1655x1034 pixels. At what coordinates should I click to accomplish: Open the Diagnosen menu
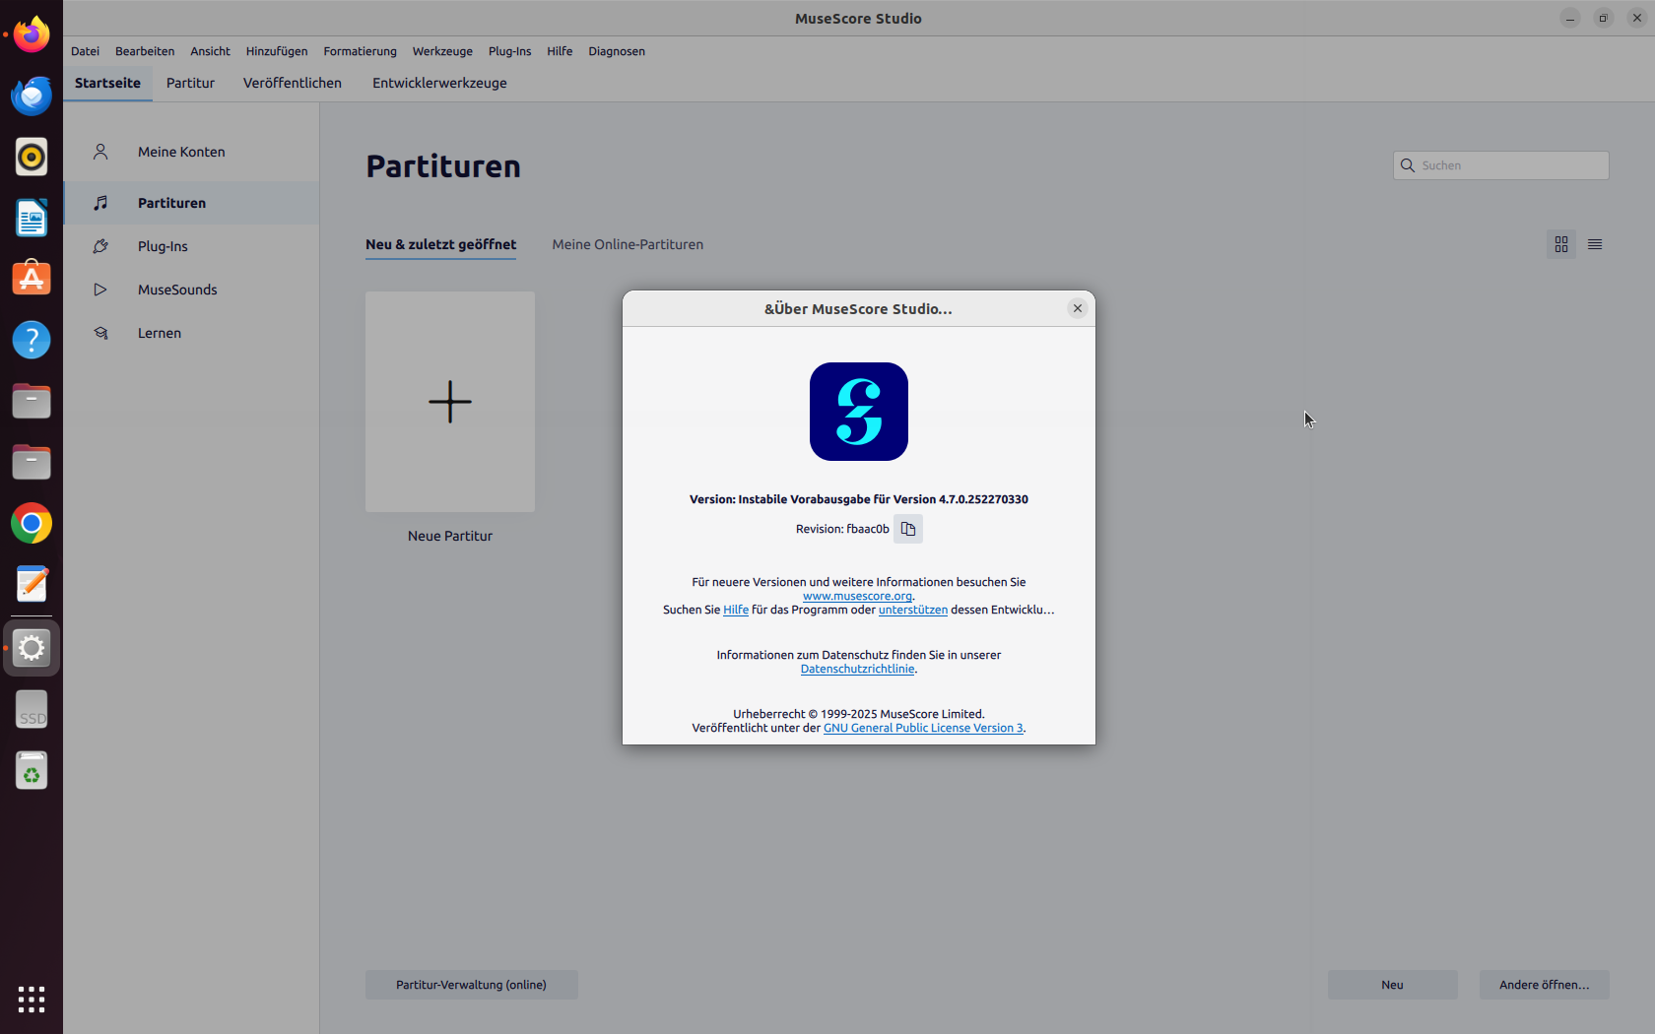pyautogui.click(x=617, y=51)
